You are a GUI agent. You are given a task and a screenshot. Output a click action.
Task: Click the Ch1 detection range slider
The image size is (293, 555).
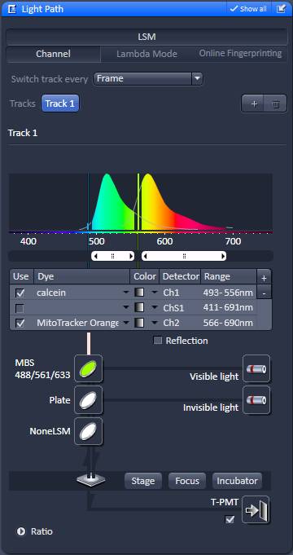pyautogui.click(x=113, y=256)
